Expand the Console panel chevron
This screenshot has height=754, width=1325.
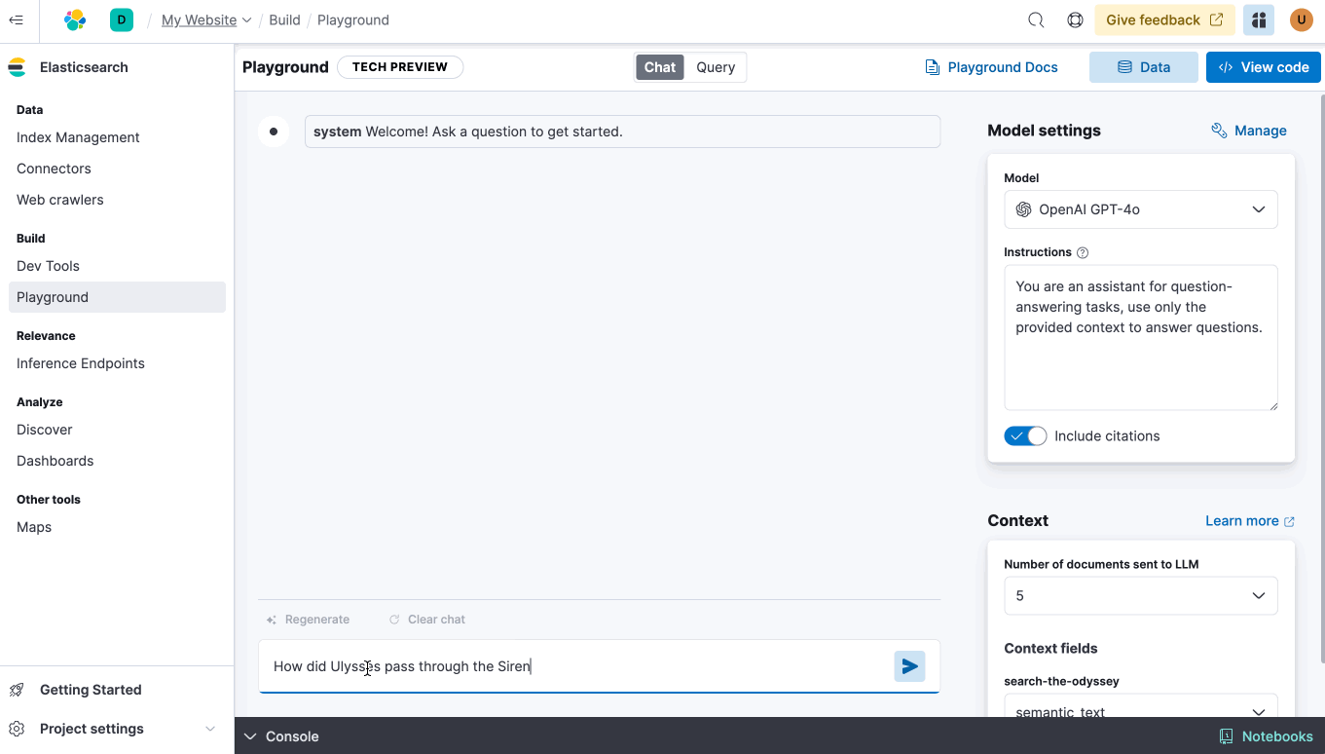(250, 736)
